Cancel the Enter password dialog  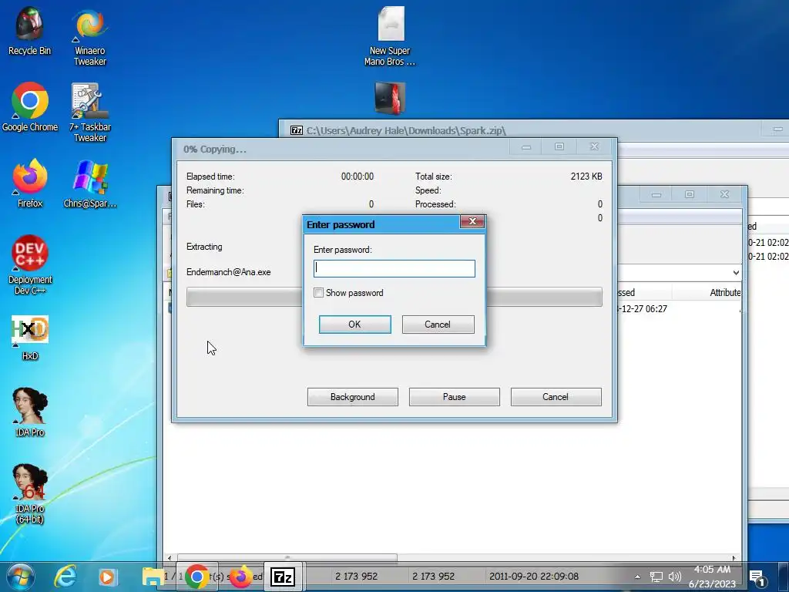point(438,325)
